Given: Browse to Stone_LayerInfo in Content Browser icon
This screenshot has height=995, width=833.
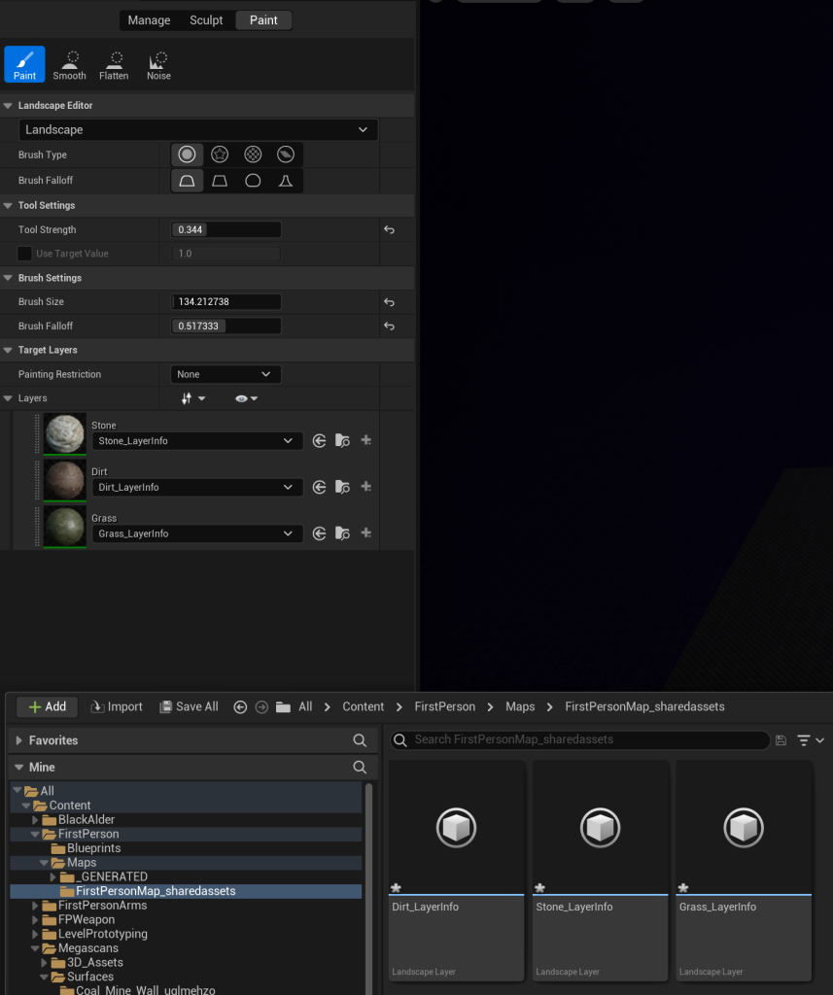Looking at the screenshot, I should [x=342, y=441].
